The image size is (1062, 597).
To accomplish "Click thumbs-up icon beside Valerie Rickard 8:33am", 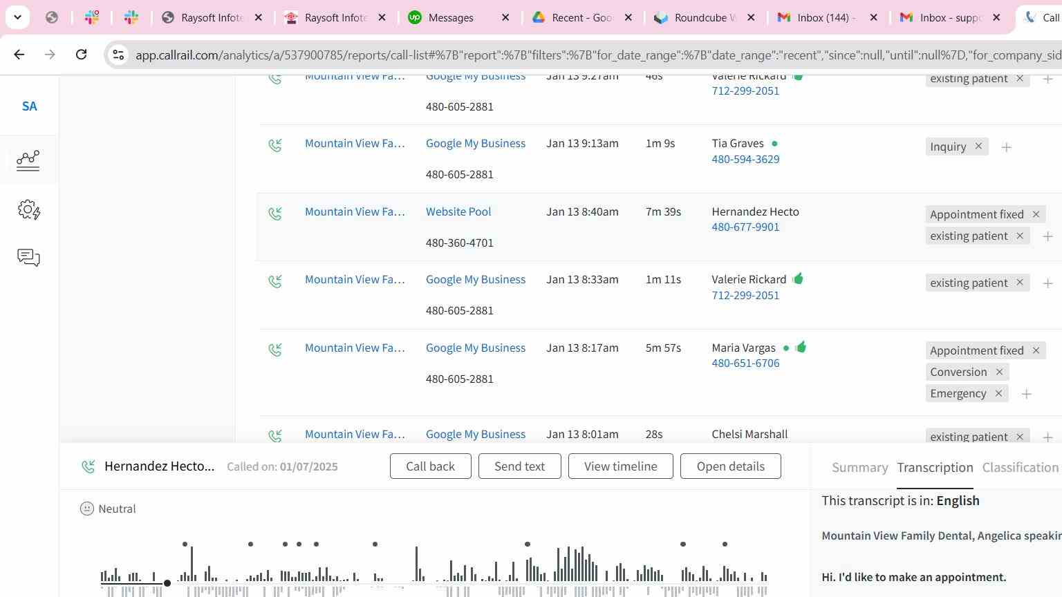I will click(x=798, y=278).
